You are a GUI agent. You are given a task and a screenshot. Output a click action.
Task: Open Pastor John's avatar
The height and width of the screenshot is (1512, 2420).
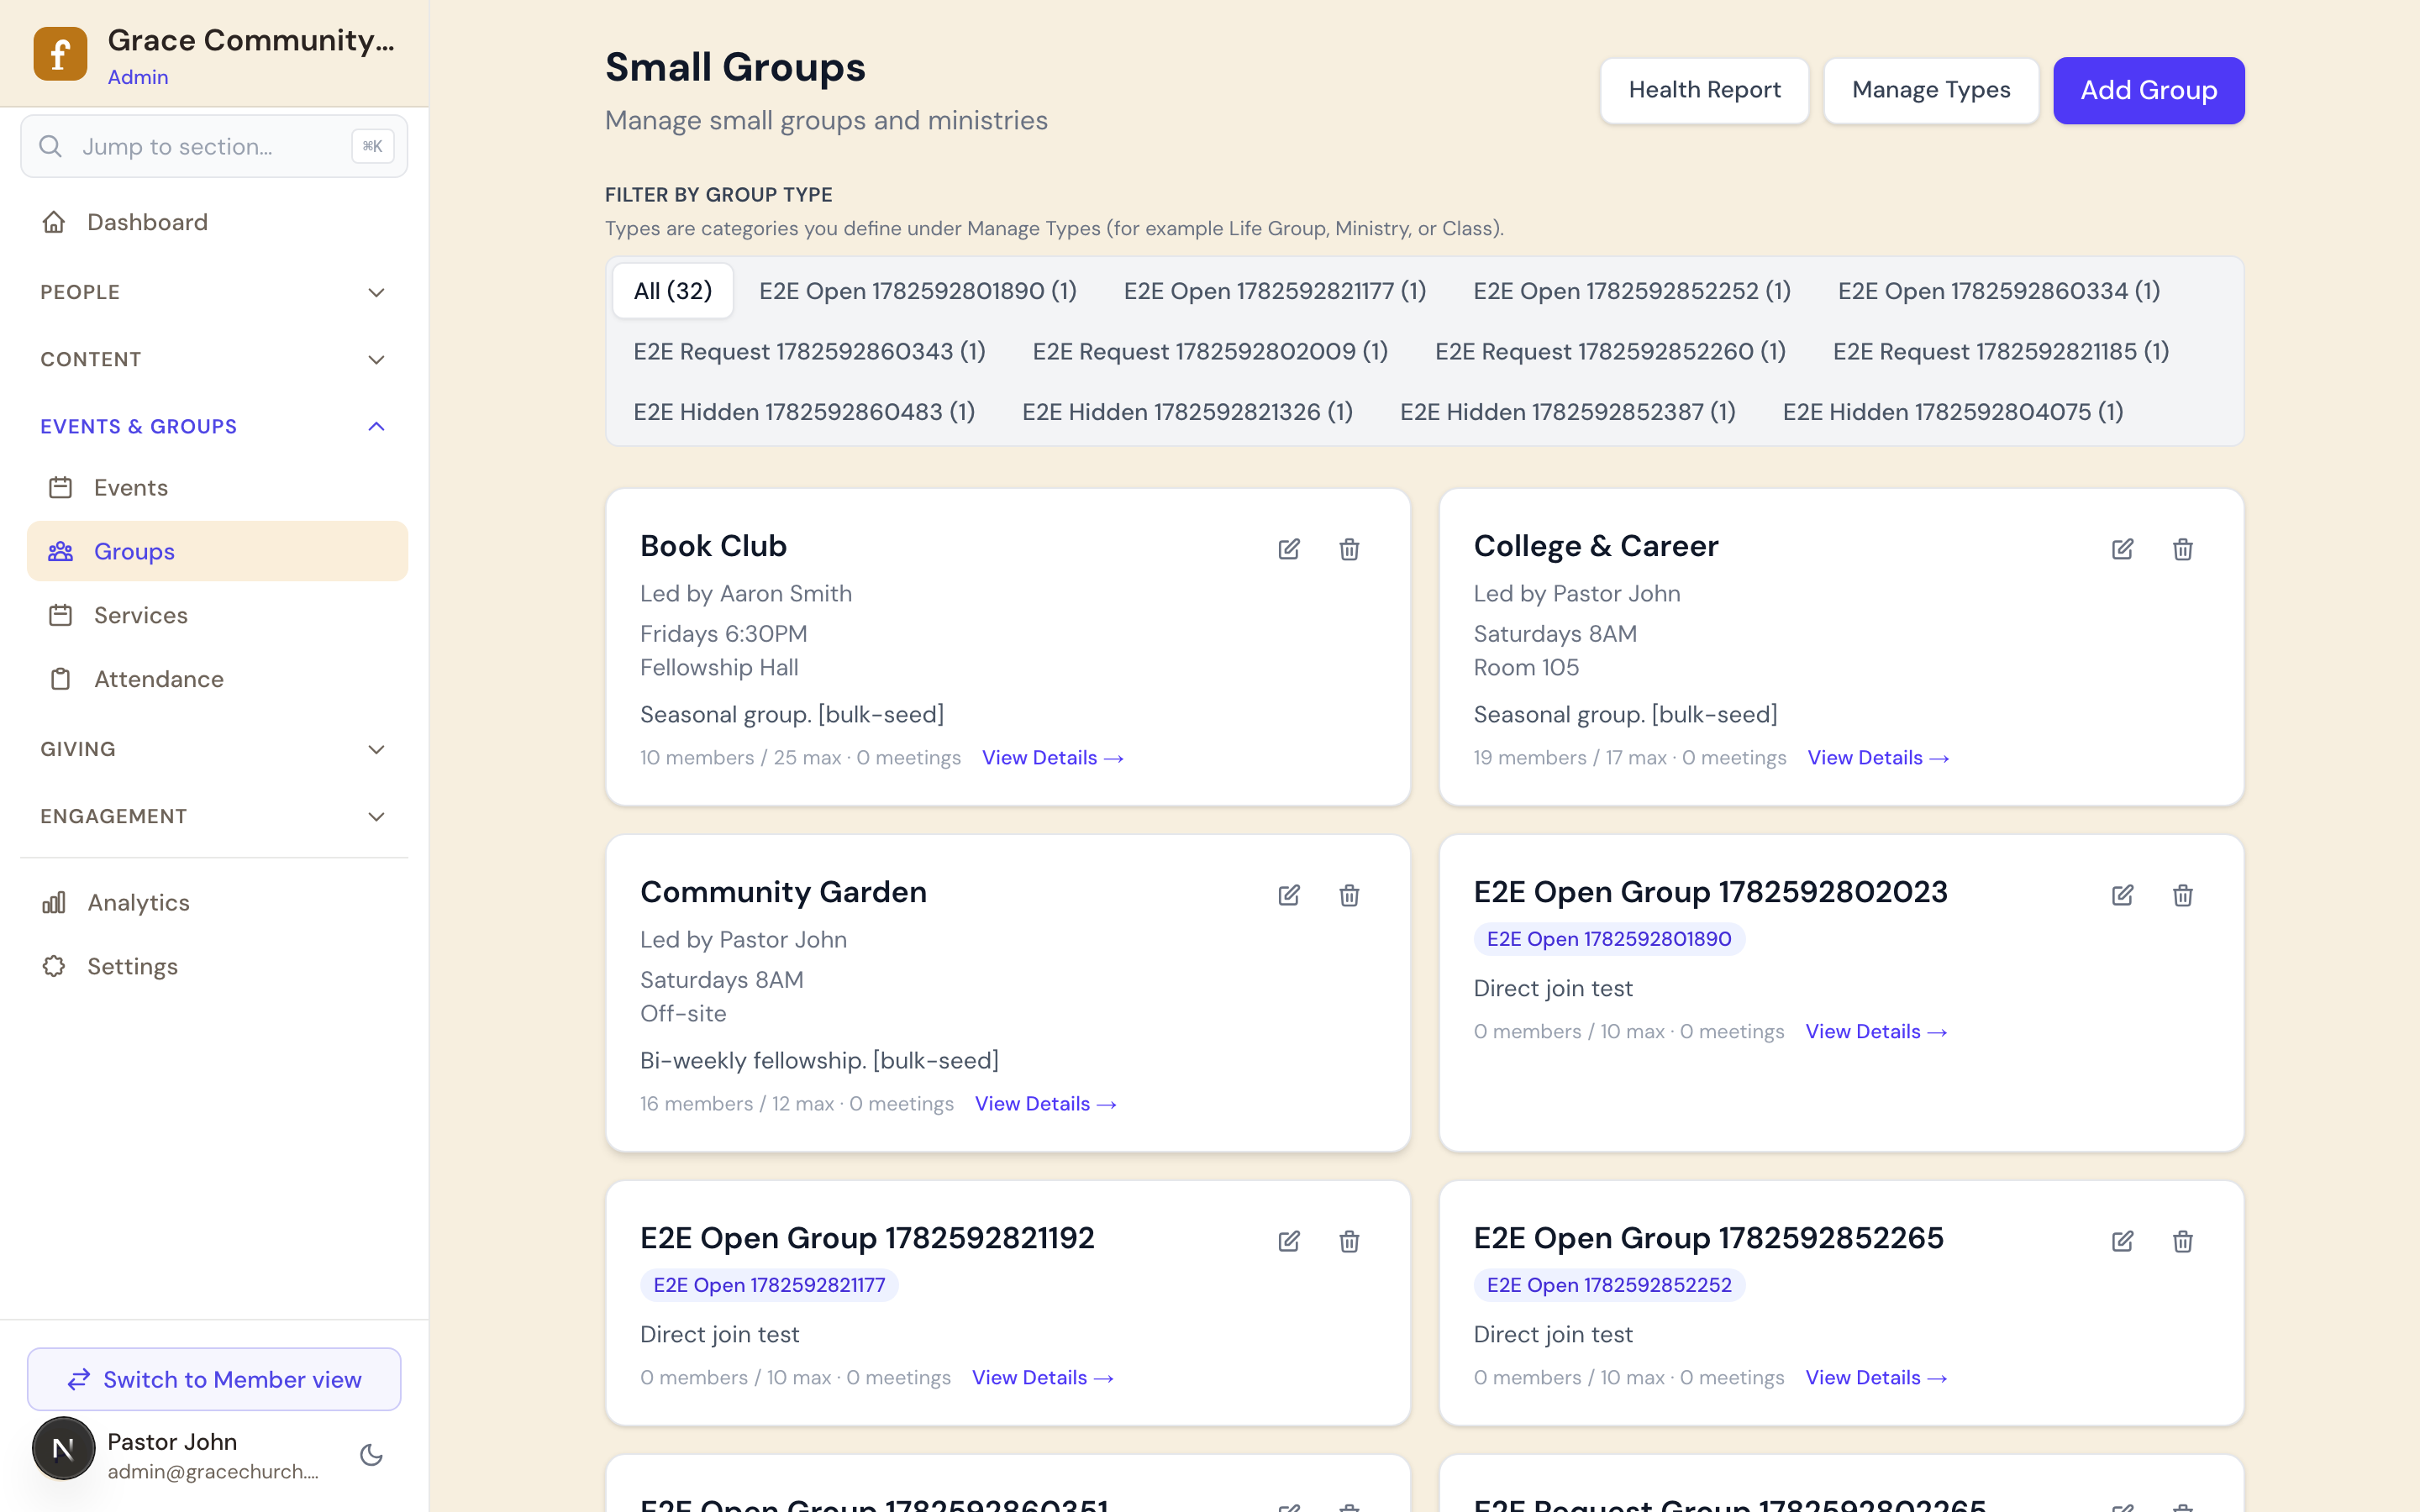click(x=63, y=1448)
